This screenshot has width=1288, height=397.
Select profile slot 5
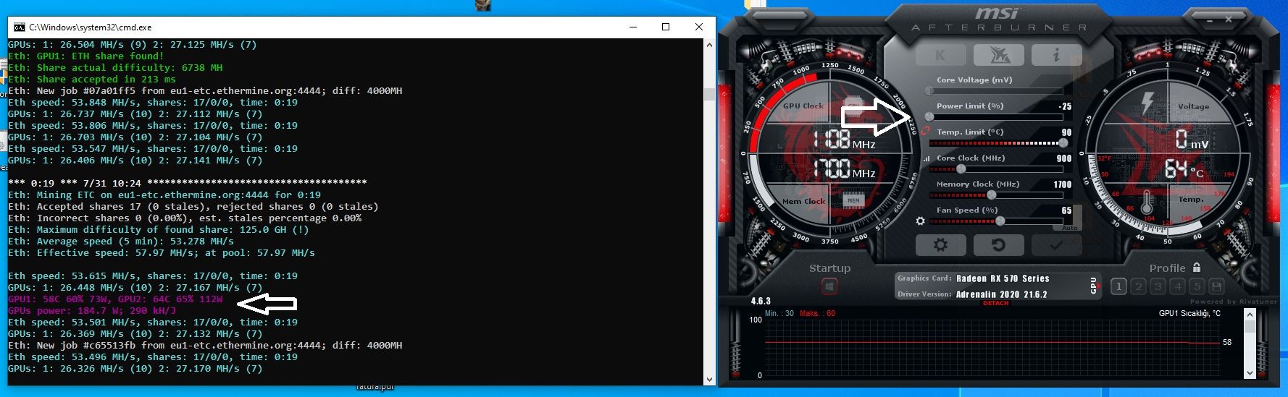[1197, 286]
